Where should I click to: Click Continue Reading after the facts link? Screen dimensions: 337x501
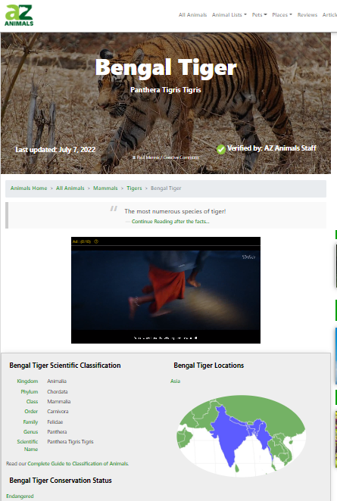(170, 222)
